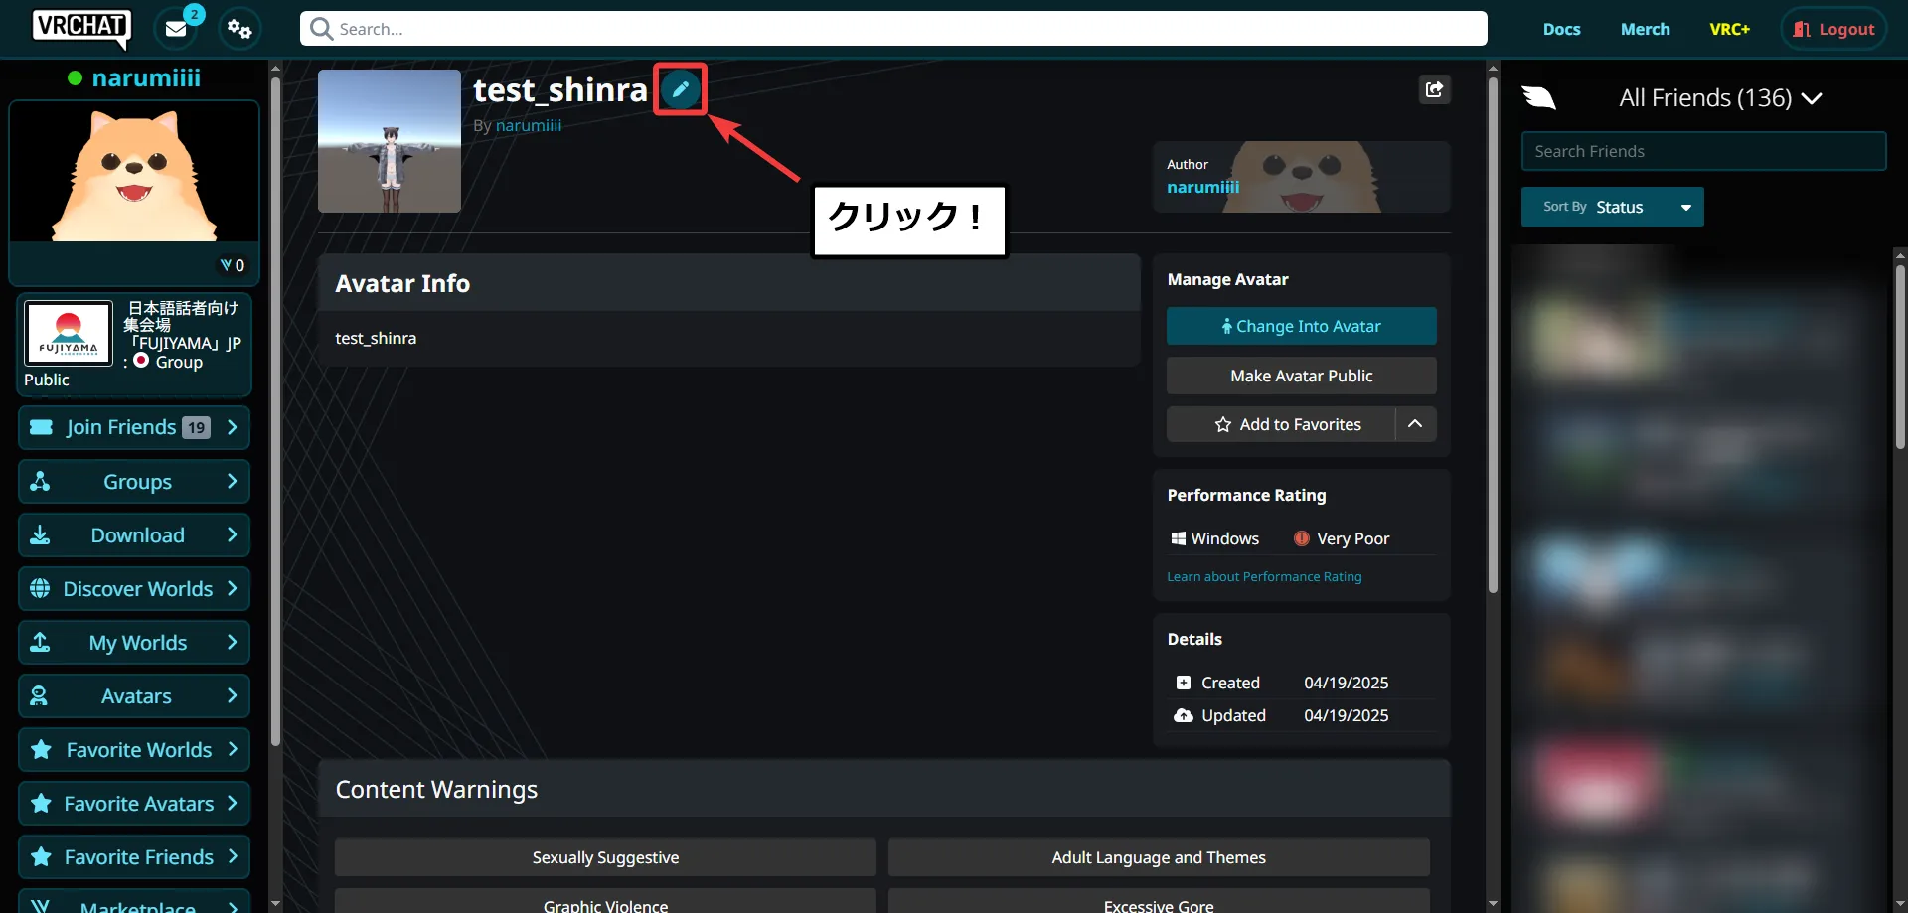Click the Add to Favorites star icon
The width and height of the screenshot is (1908, 913).
tap(1222, 424)
